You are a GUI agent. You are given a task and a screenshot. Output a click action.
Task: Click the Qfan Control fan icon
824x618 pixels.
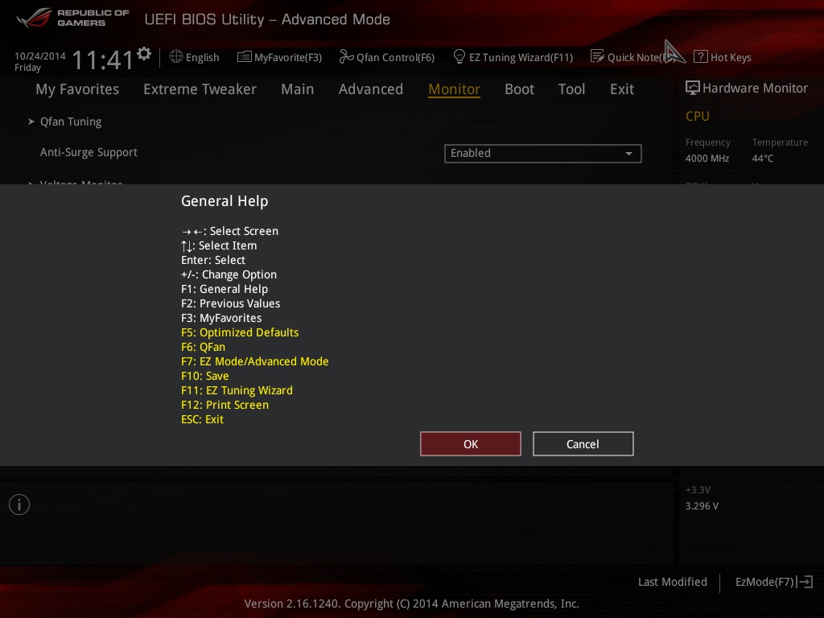(x=346, y=57)
